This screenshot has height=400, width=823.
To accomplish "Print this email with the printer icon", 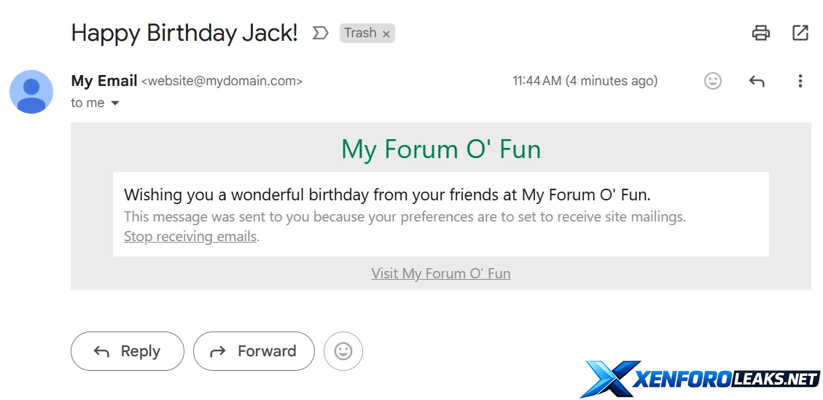I will tap(761, 33).
